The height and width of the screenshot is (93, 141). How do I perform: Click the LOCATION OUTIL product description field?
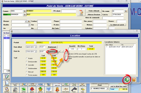76,42
